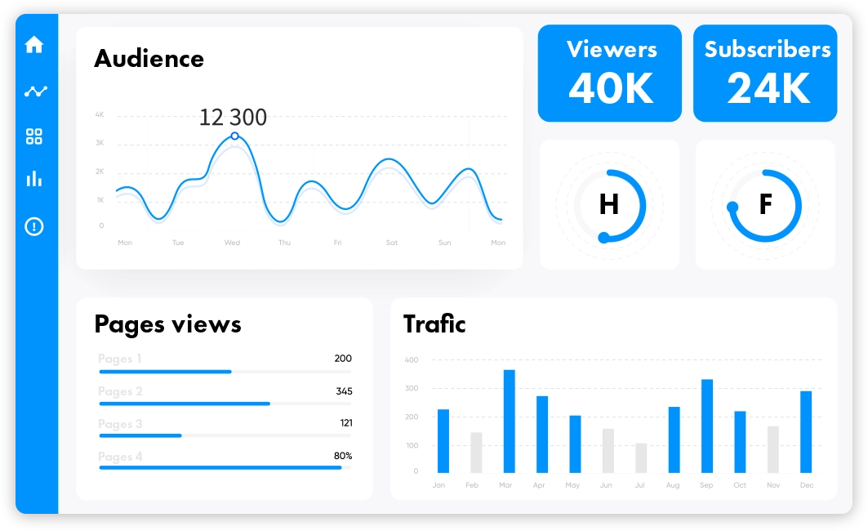This screenshot has width=868, height=531.
Task: Click the Fri label on Audience axis
Action: 338,243
